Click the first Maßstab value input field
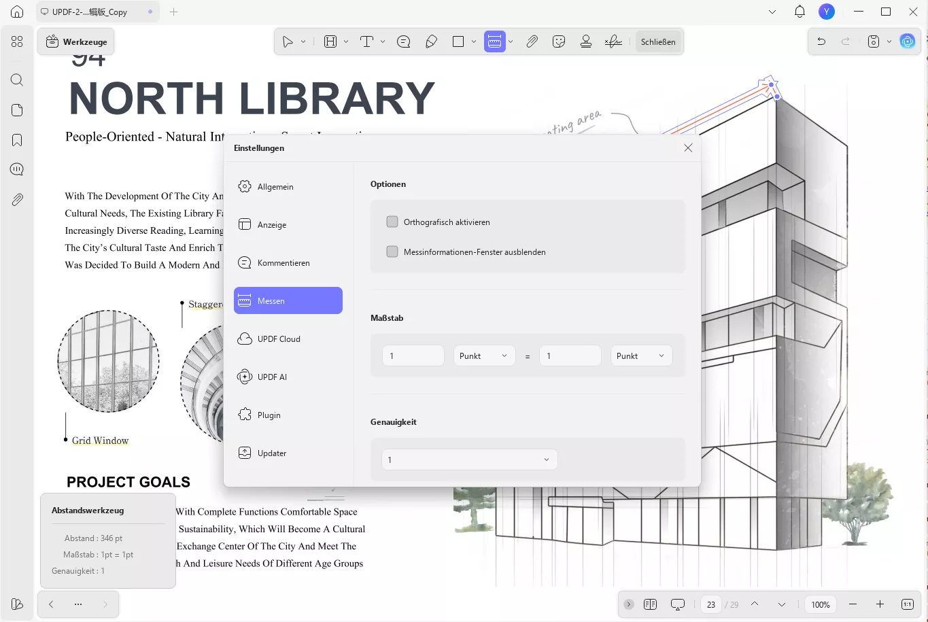 413,356
